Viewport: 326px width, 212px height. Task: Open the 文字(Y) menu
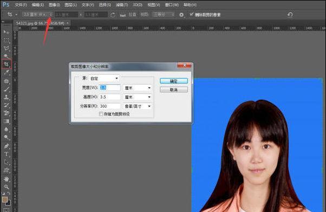(88, 5)
